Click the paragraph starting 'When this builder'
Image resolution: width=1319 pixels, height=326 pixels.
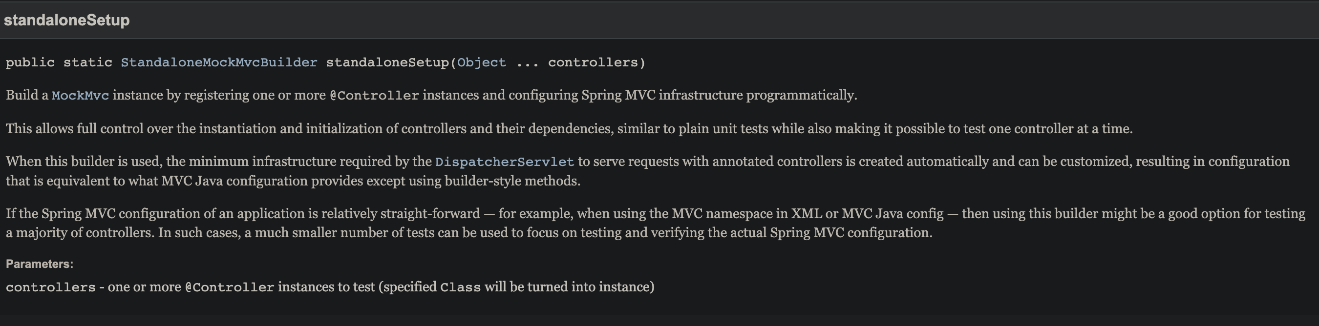(648, 171)
